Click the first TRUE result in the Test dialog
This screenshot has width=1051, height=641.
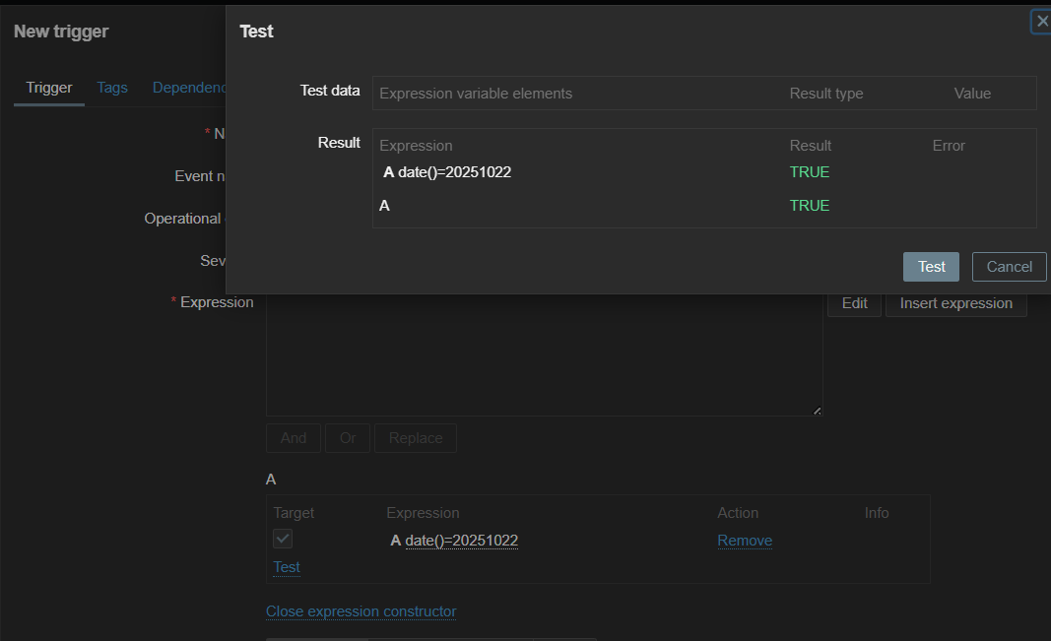coord(810,172)
